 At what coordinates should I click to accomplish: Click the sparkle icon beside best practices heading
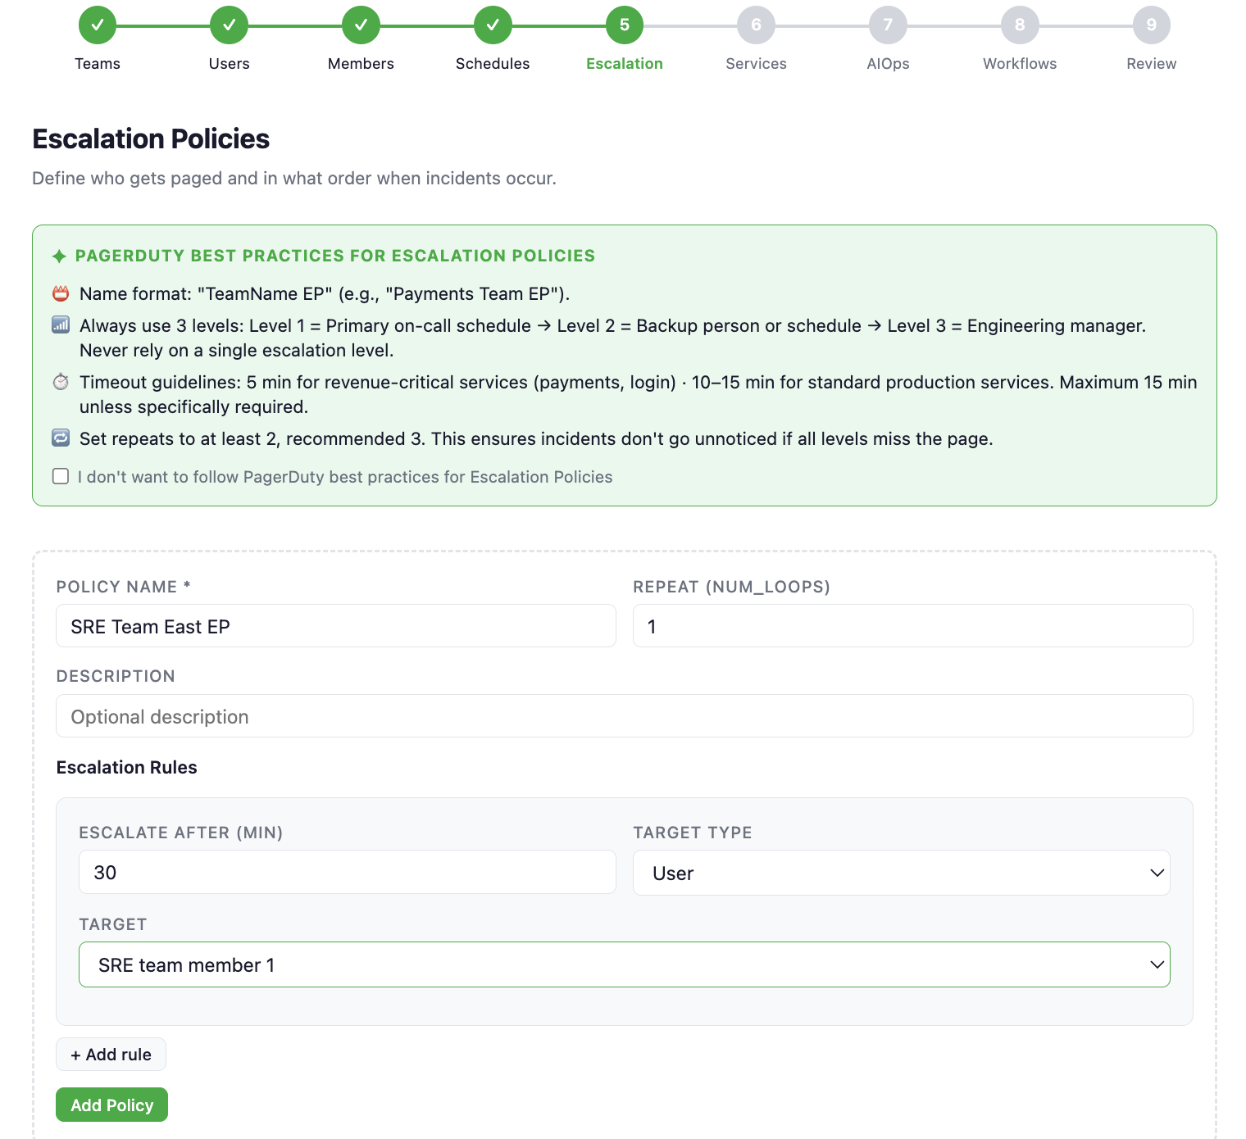pyautogui.click(x=60, y=256)
